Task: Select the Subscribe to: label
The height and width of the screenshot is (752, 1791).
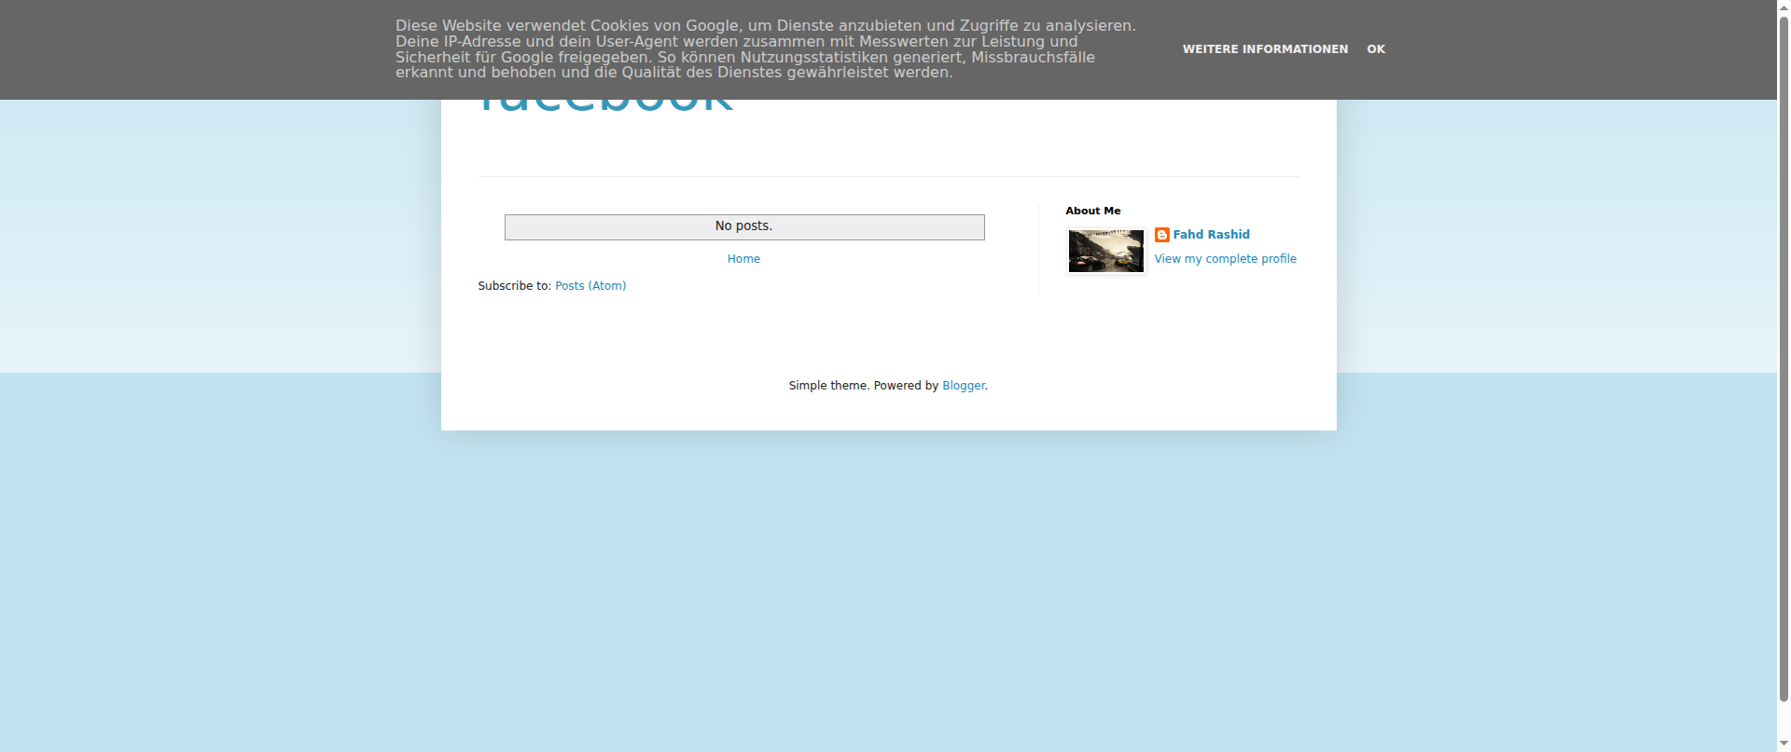Action: tap(514, 286)
